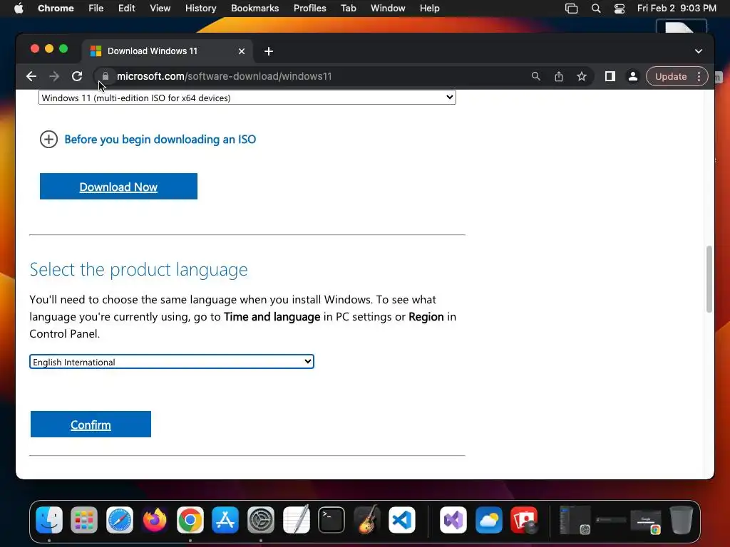Open the Chrome side panel icon
This screenshot has width=730, height=547.
point(610,76)
